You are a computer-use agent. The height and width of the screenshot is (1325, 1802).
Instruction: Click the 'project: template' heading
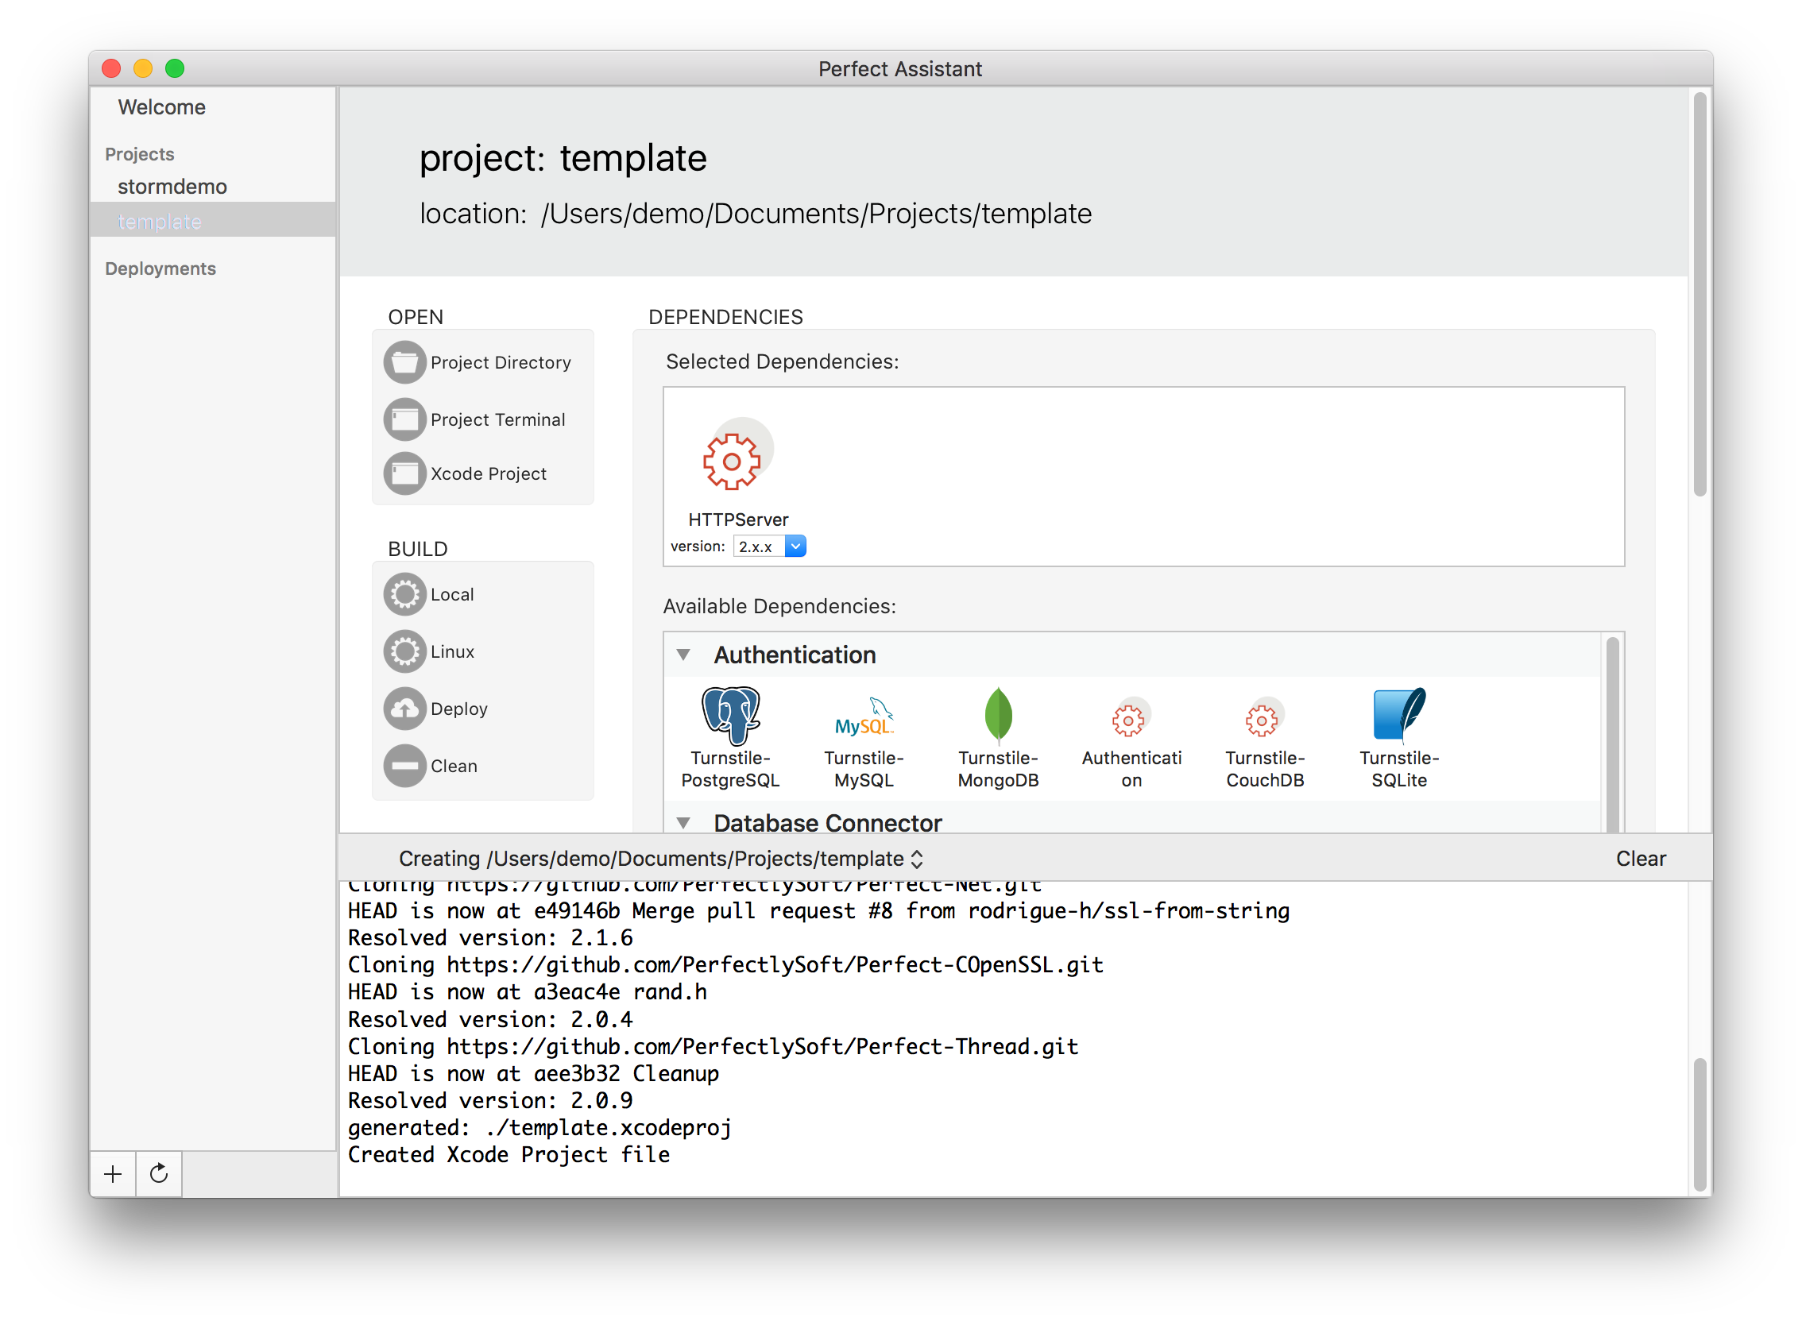(x=563, y=158)
